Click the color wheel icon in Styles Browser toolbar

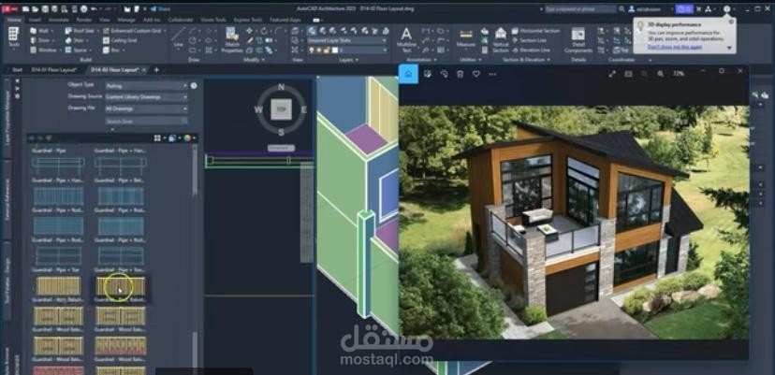pos(187,137)
